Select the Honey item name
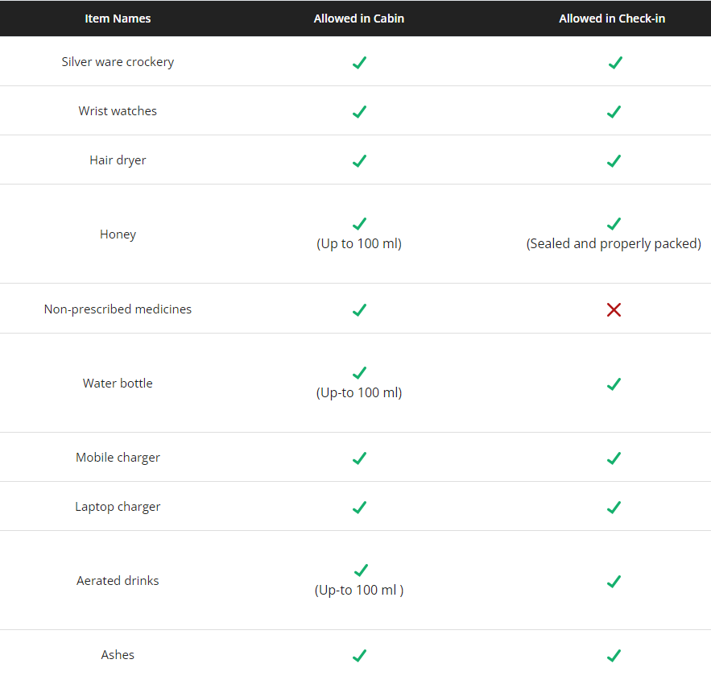The height and width of the screenshot is (676, 711). (x=118, y=234)
